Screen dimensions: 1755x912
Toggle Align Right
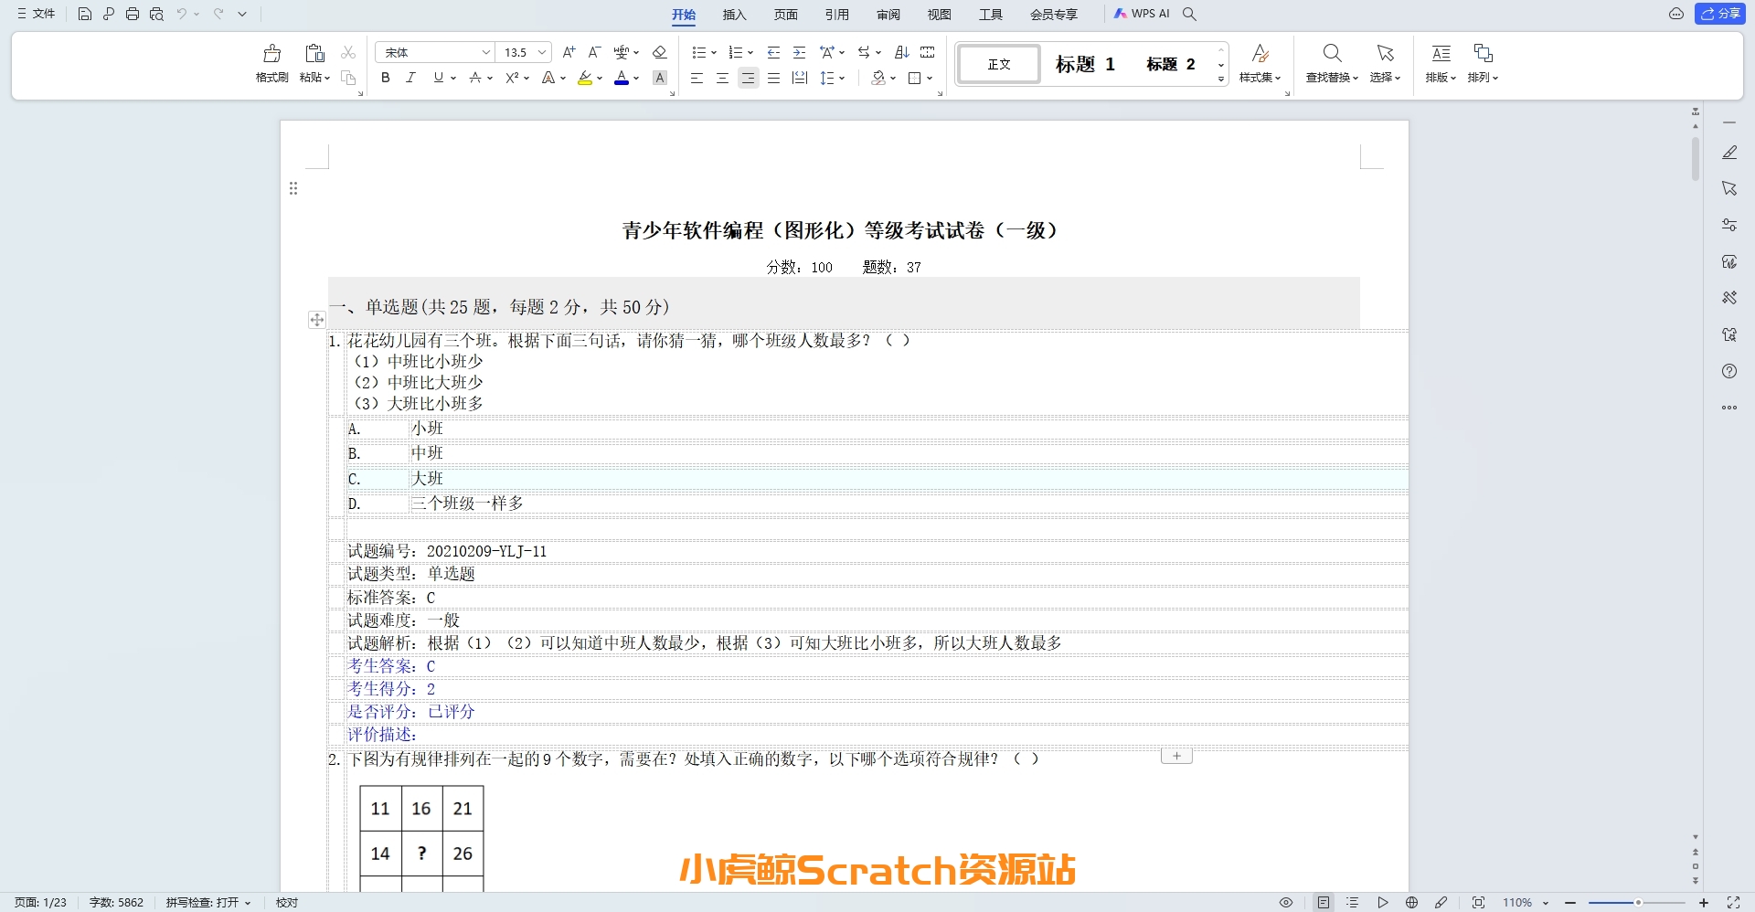(748, 78)
